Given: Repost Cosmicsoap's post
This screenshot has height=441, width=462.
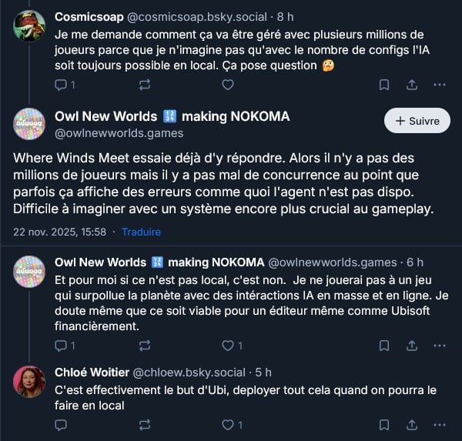Looking at the screenshot, I should 146,85.
